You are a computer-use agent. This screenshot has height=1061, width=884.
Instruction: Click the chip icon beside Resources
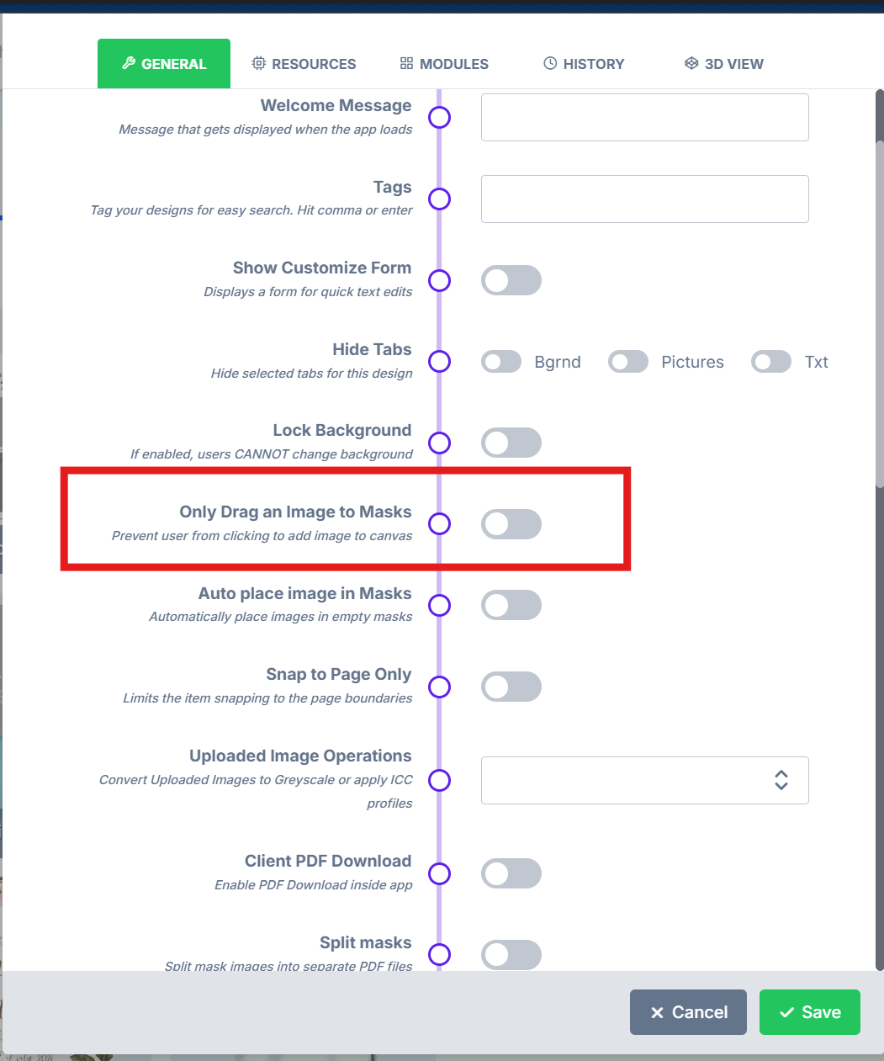coord(259,63)
